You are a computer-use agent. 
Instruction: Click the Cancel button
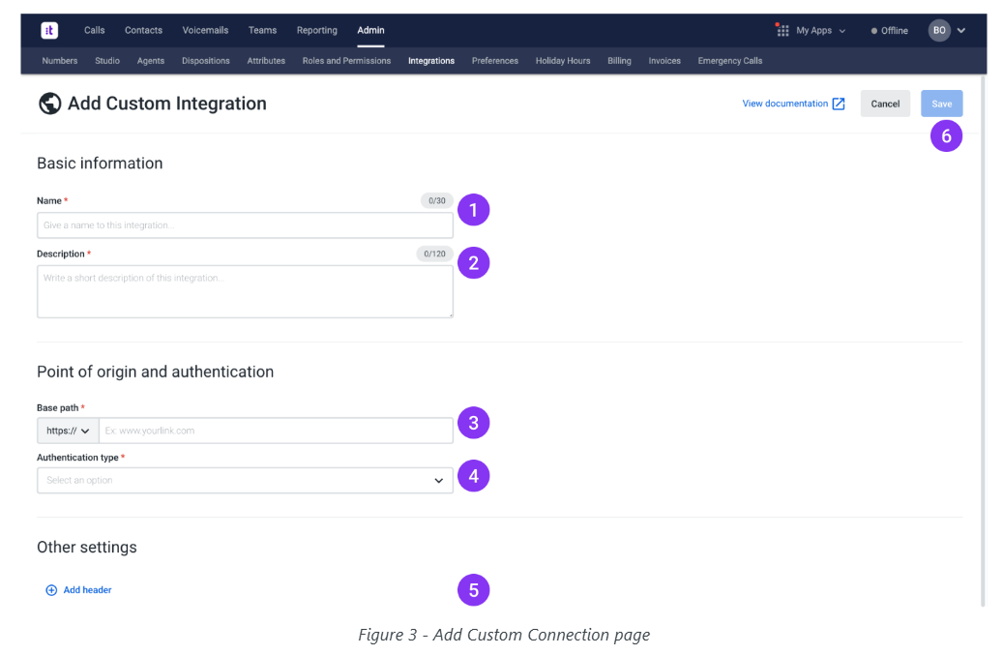point(885,103)
